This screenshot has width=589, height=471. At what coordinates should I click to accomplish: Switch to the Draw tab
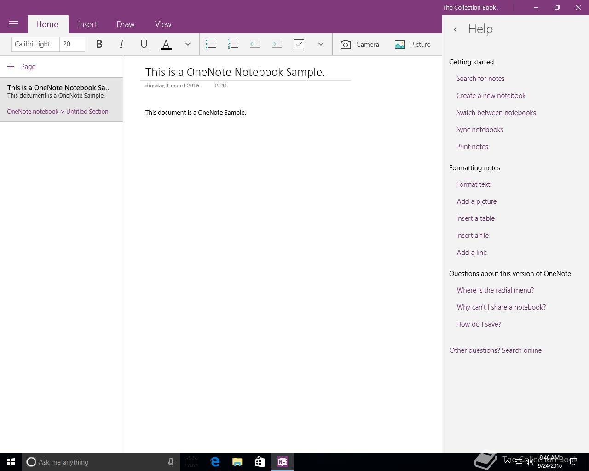coord(126,24)
